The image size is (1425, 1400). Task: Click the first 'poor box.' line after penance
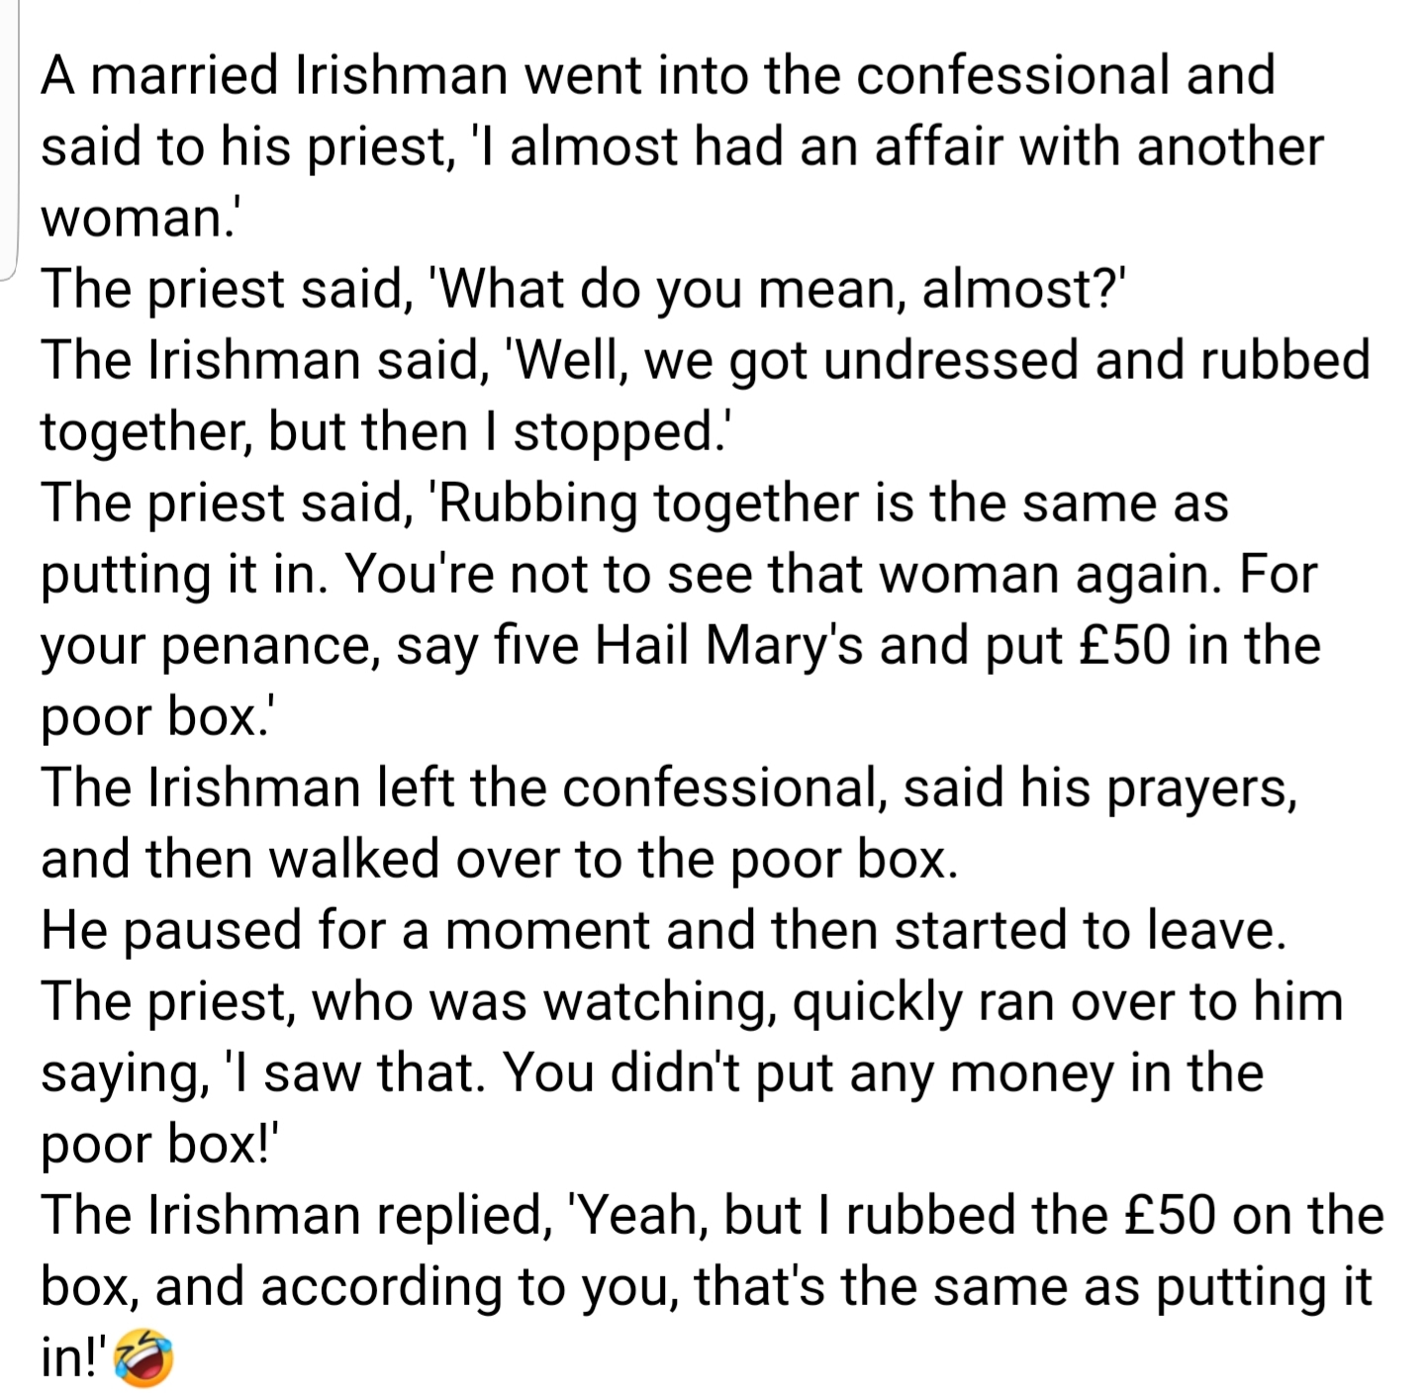tap(160, 717)
